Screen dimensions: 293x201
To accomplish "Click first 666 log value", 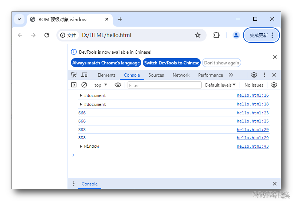I will 82,113.
